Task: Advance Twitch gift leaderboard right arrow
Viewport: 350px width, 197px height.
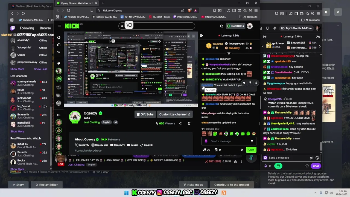Action: pos(320,46)
